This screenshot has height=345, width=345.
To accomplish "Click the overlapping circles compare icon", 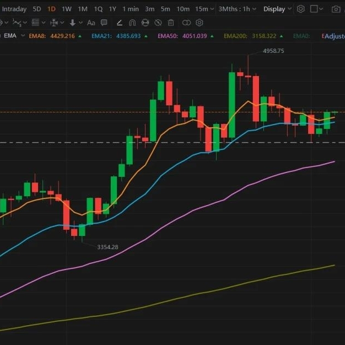I will [186, 23].
